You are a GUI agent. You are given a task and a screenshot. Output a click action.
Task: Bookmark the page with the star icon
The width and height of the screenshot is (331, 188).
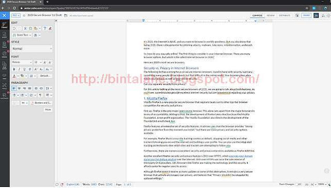click(307, 8)
